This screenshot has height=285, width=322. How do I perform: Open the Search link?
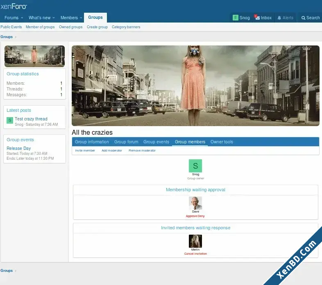313,18
